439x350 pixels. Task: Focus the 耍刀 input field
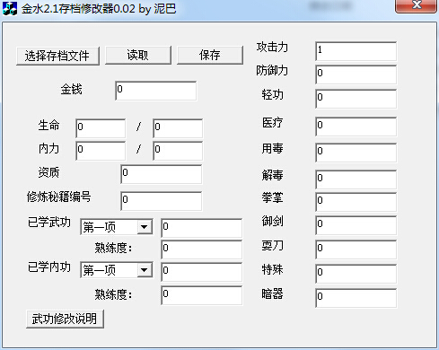pos(356,249)
